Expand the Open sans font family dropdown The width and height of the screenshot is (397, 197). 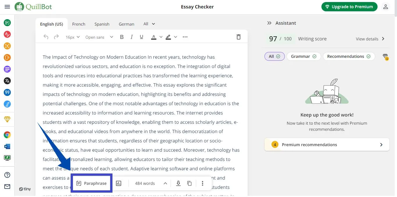pos(99,37)
